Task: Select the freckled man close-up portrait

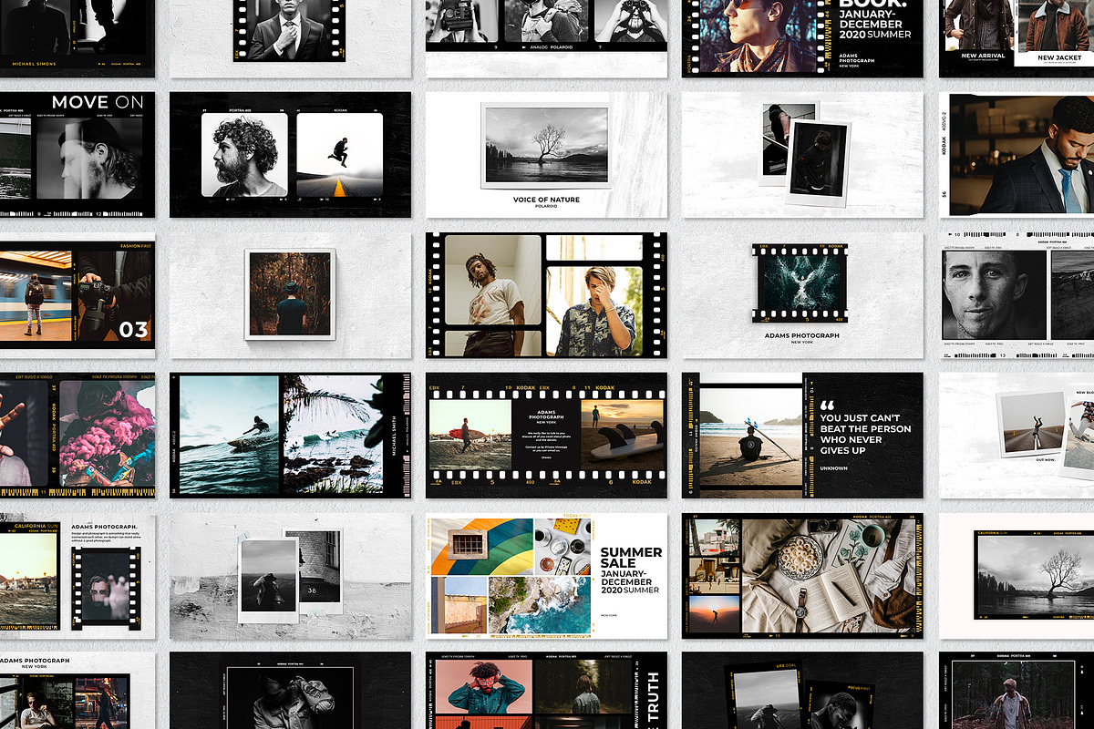Action: [x=994, y=295]
